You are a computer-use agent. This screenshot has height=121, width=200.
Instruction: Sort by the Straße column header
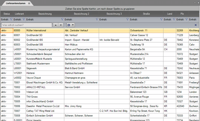[146, 14]
